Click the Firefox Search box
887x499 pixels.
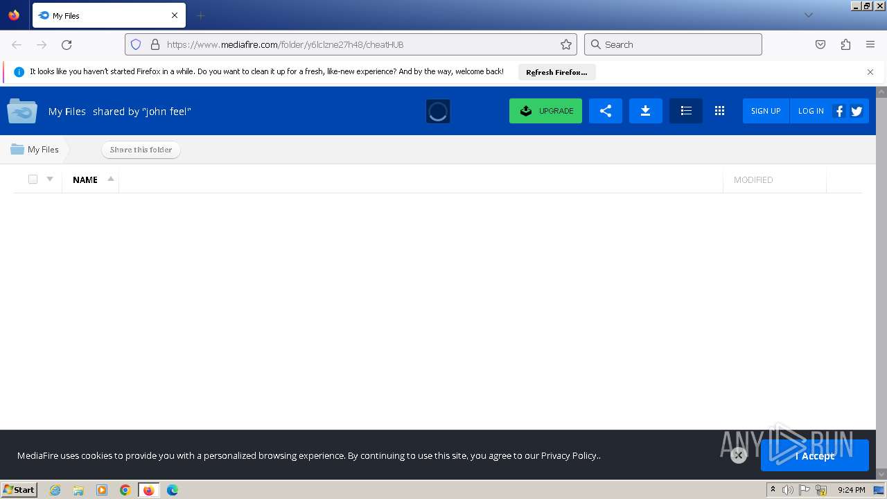[x=673, y=44]
